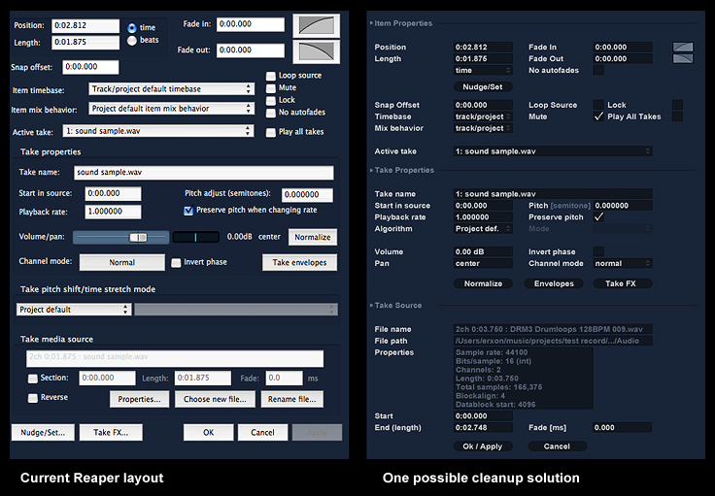Click Volume 0.00 dB field in cleanup layout
The height and width of the screenshot is (496, 715).
[x=483, y=251]
